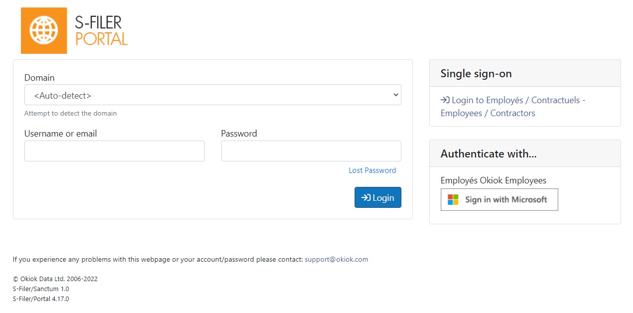Click the blue Login button
Viewport: 633px width, 313px height.
point(378,197)
